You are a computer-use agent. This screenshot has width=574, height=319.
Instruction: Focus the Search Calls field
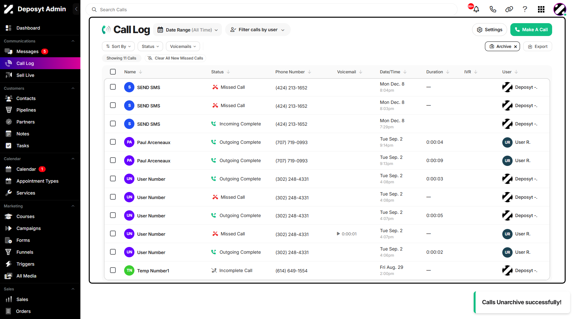click(x=272, y=10)
